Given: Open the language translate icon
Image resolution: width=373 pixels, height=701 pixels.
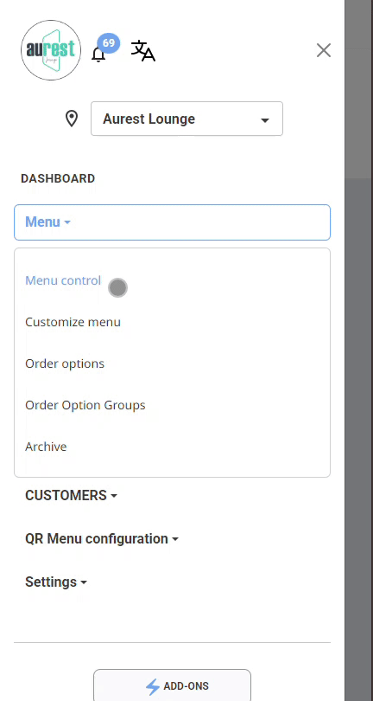Looking at the screenshot, I should click(x=142, y=50).
